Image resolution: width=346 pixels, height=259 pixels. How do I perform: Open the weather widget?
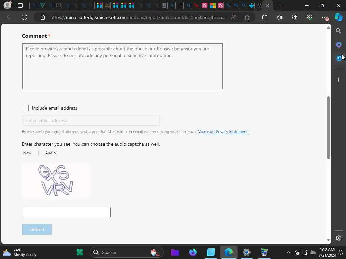tap(20, 252)
